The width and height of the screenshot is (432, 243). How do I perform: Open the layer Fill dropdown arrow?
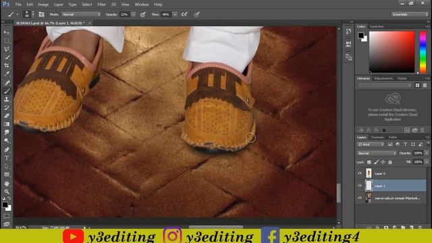point(427,162)
